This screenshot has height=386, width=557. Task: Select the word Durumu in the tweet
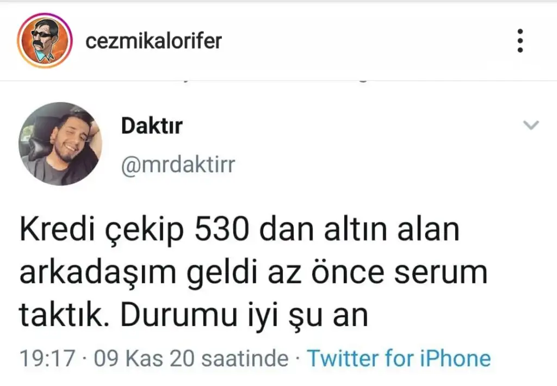tap(179, 315)
